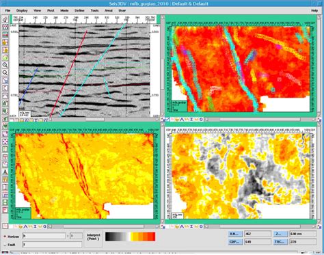Click the large letter A icon in left toolbar
Viewport: 324px width, 255px height.
click(5, 172)
